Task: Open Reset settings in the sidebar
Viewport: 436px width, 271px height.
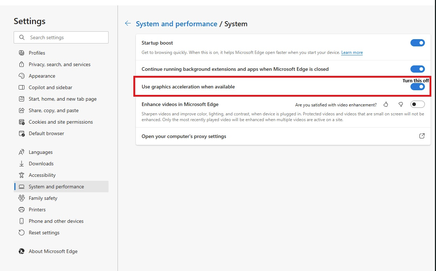Action: click(x=44, y=233)
